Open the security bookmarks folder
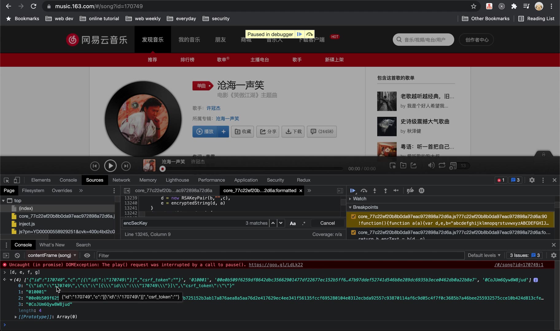The width and height of the screenshot is (560, 331). (216, 19)
